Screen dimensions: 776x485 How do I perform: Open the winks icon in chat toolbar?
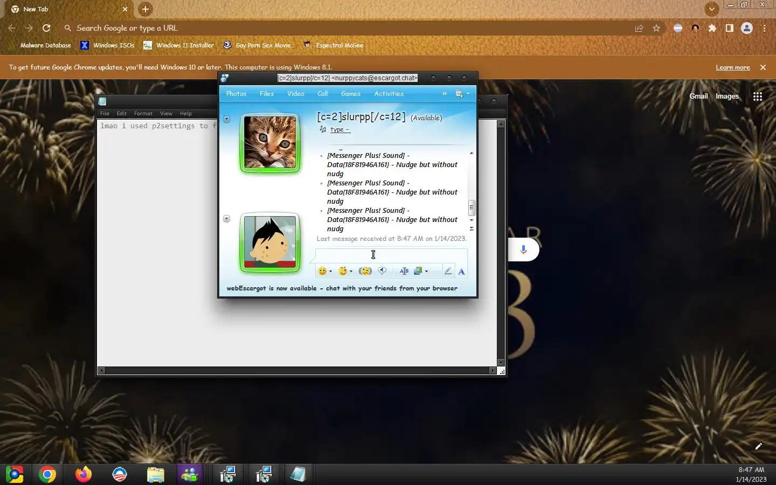(343, 271)
